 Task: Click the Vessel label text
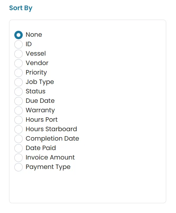tap(36, 54)
